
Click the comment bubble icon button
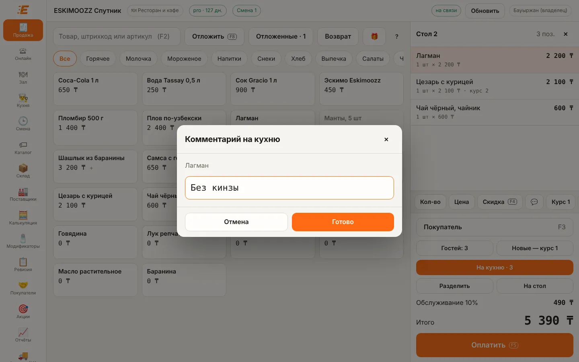[534, 202]
